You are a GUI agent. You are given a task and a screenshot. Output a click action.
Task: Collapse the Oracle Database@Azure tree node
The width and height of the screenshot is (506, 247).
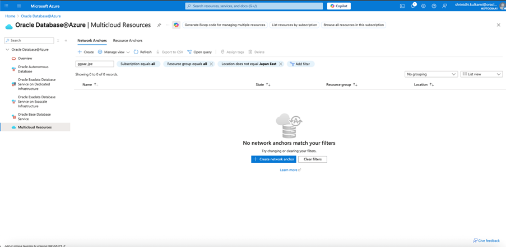[x=7, y=50]
